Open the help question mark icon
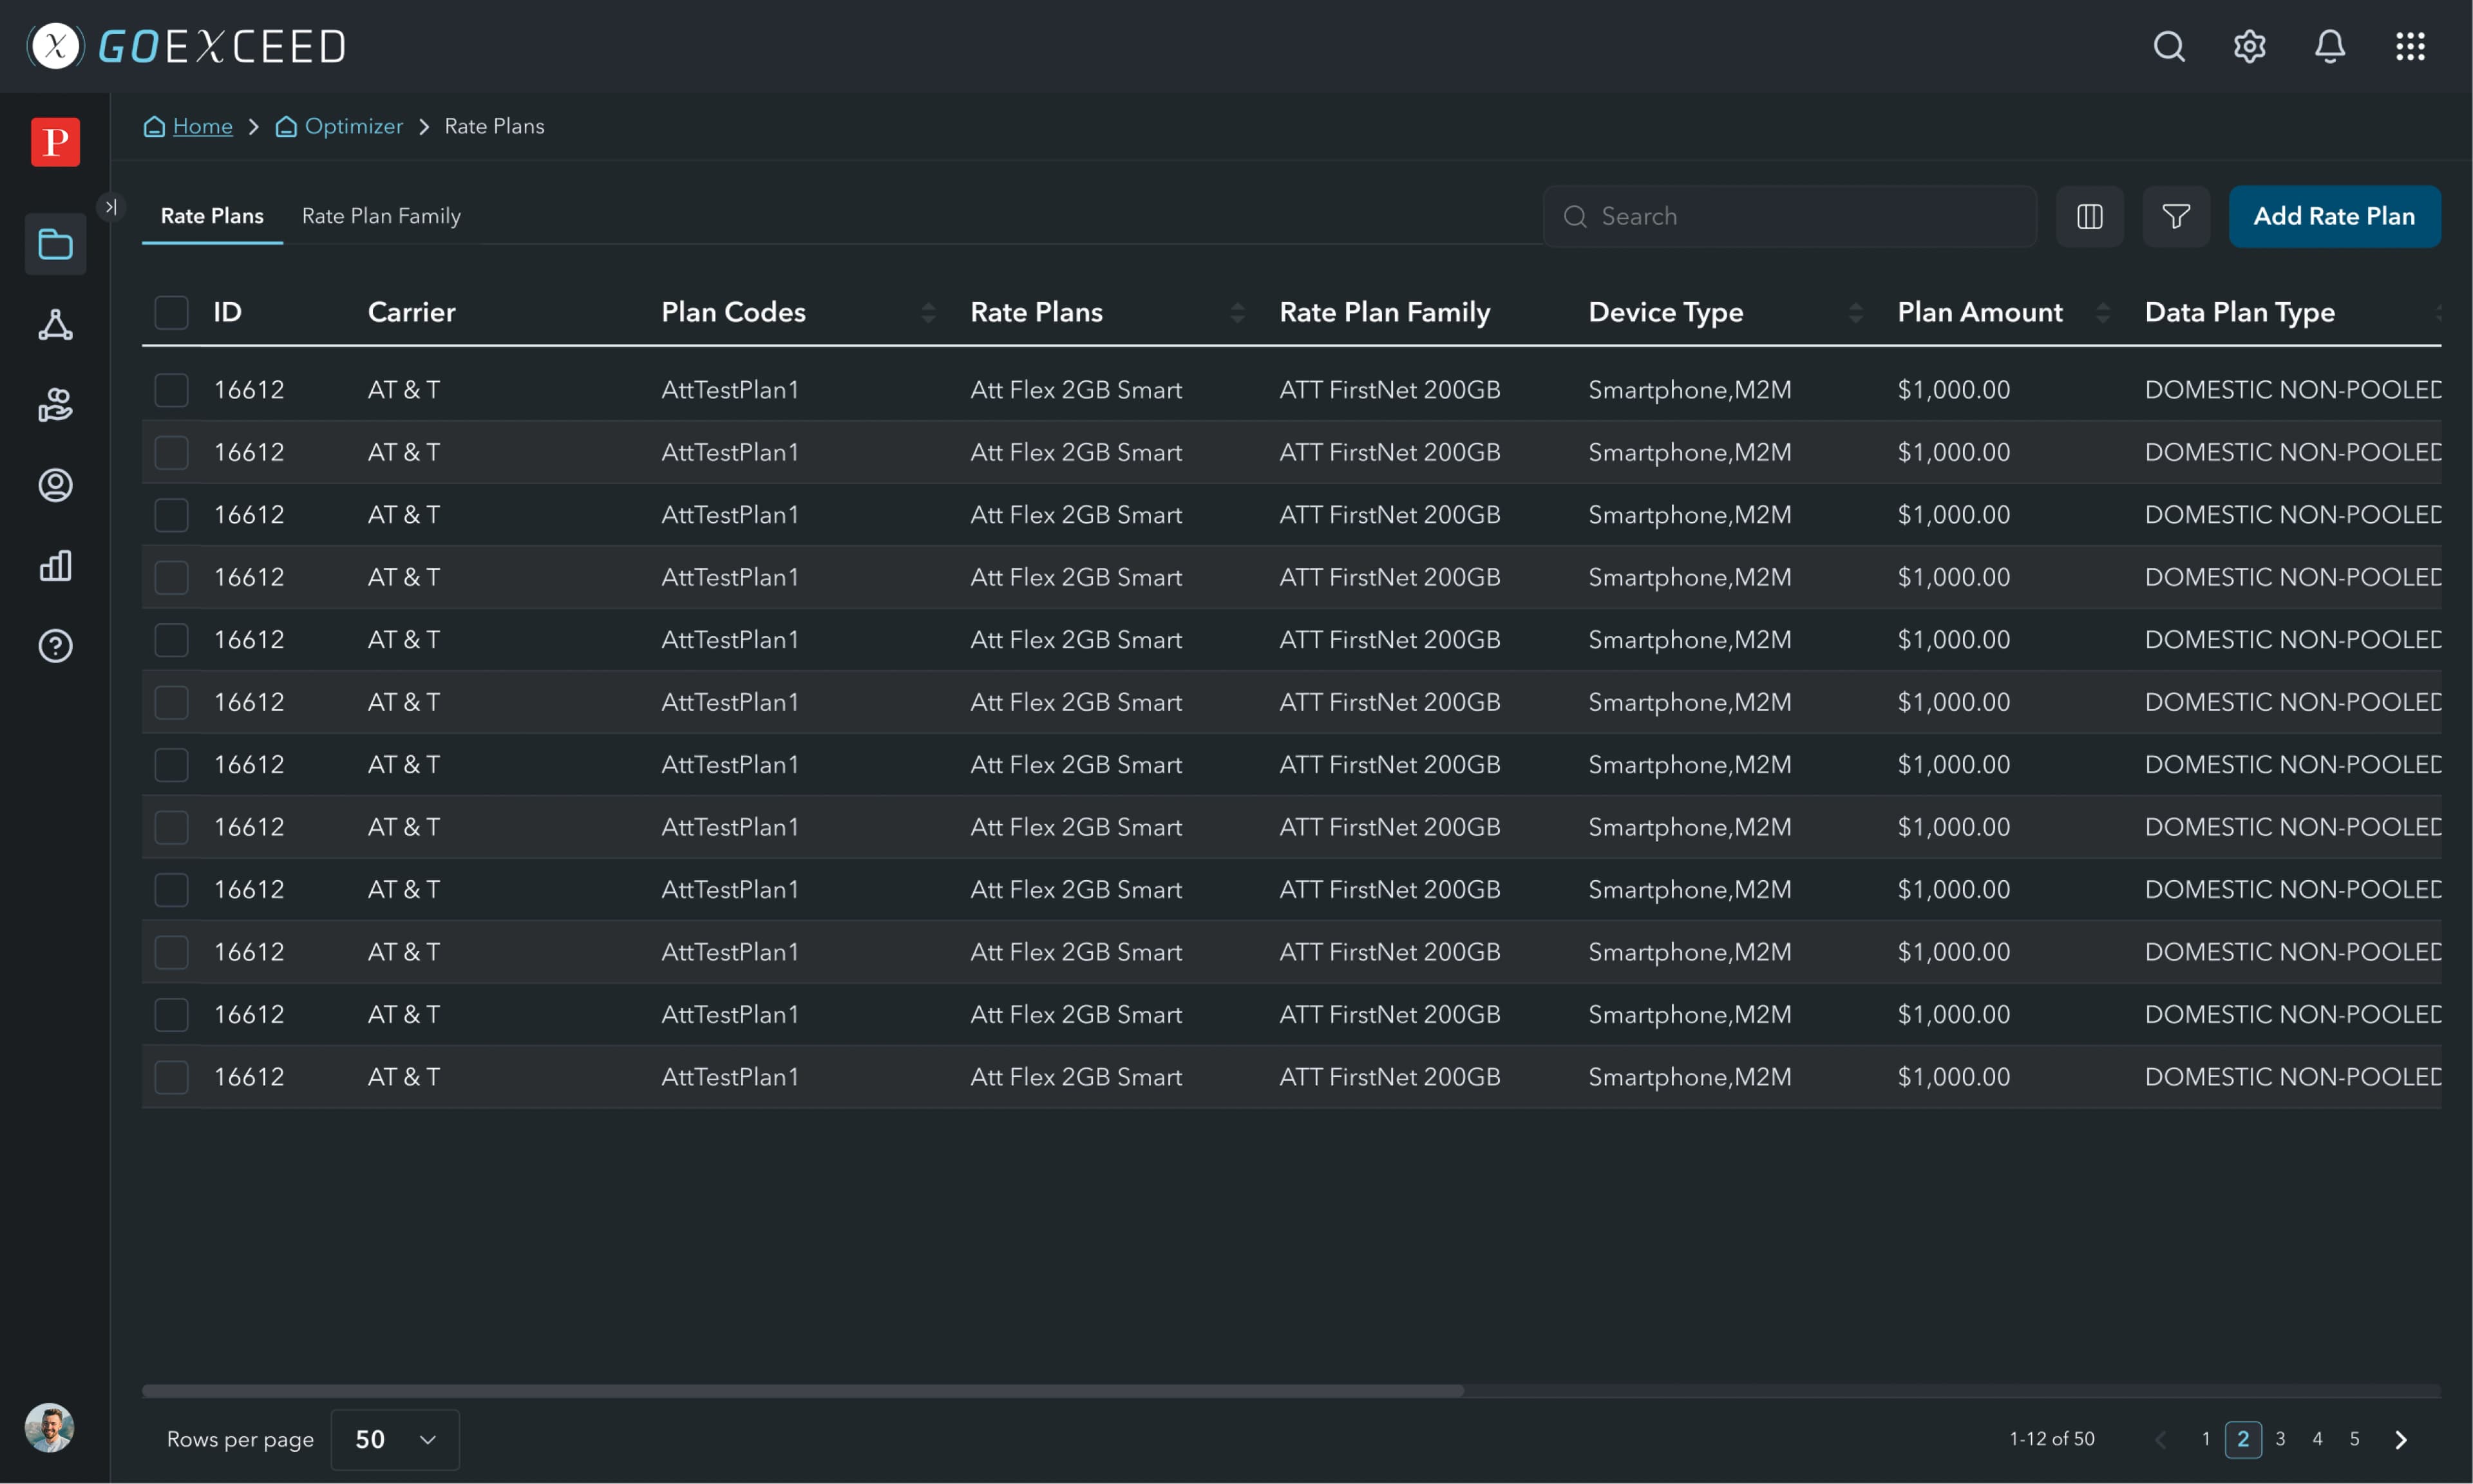 coord(55,646)
